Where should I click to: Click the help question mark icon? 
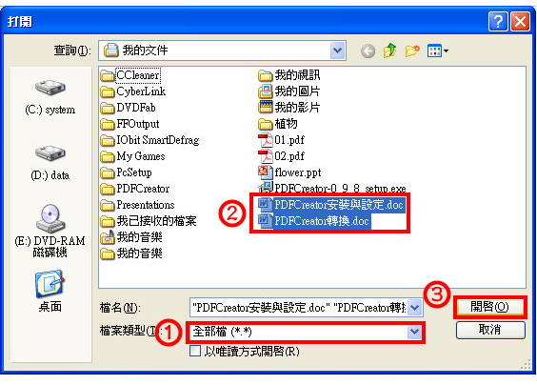(497, 22)
